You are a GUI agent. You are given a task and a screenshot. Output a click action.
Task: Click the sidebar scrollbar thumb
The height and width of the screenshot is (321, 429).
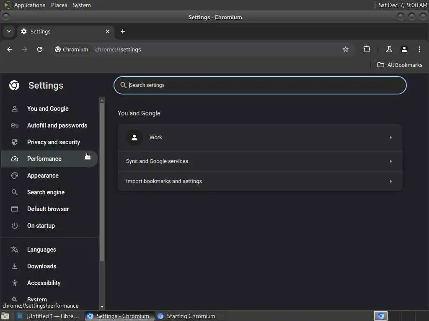tap(102, 182)
